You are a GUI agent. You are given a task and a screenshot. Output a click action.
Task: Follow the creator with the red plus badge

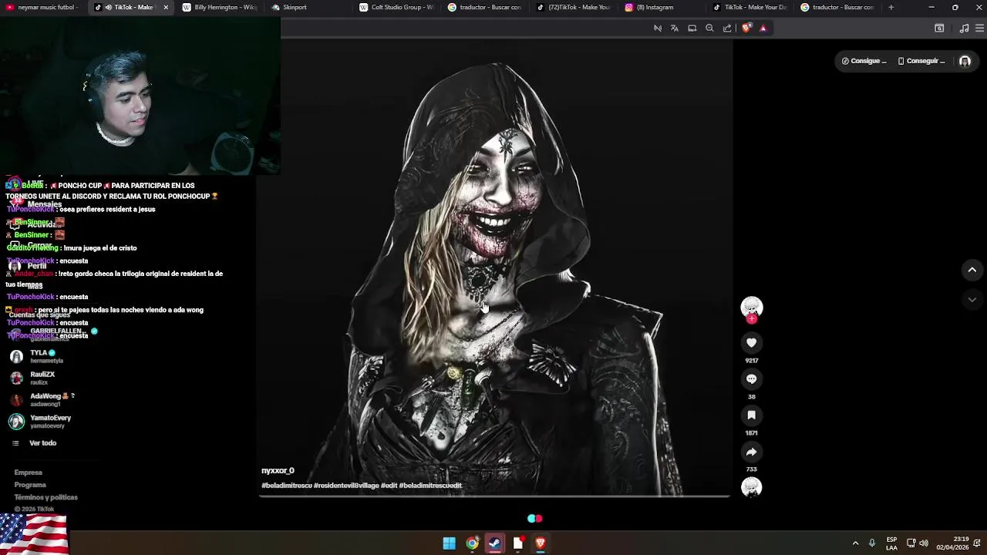752,319
